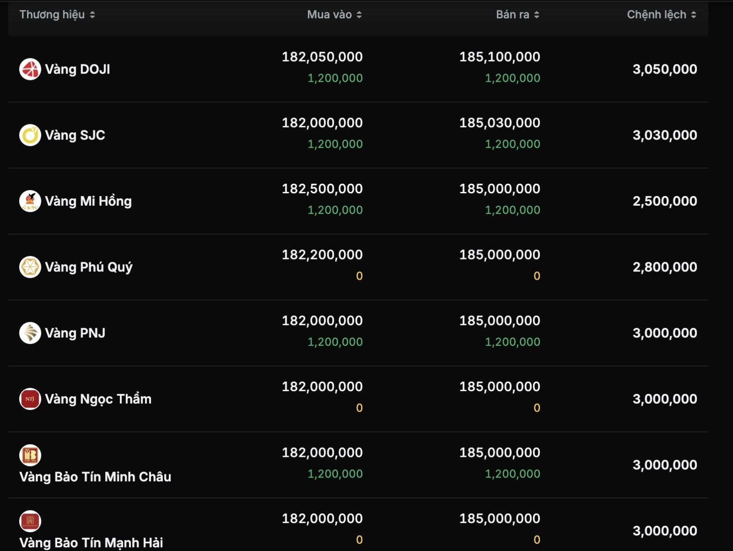Click the Vàng Ngọc Thẩm logo

click(30, 399)
